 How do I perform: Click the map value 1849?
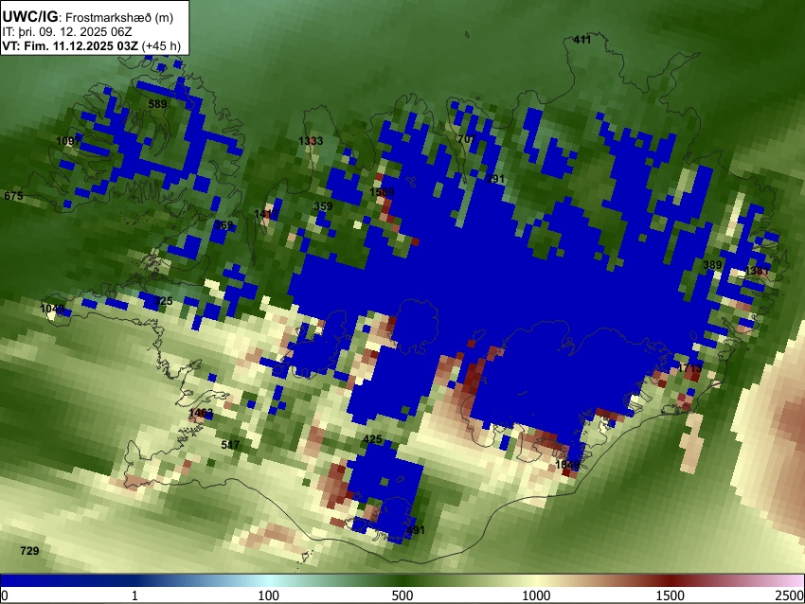(x=568, y=465)
